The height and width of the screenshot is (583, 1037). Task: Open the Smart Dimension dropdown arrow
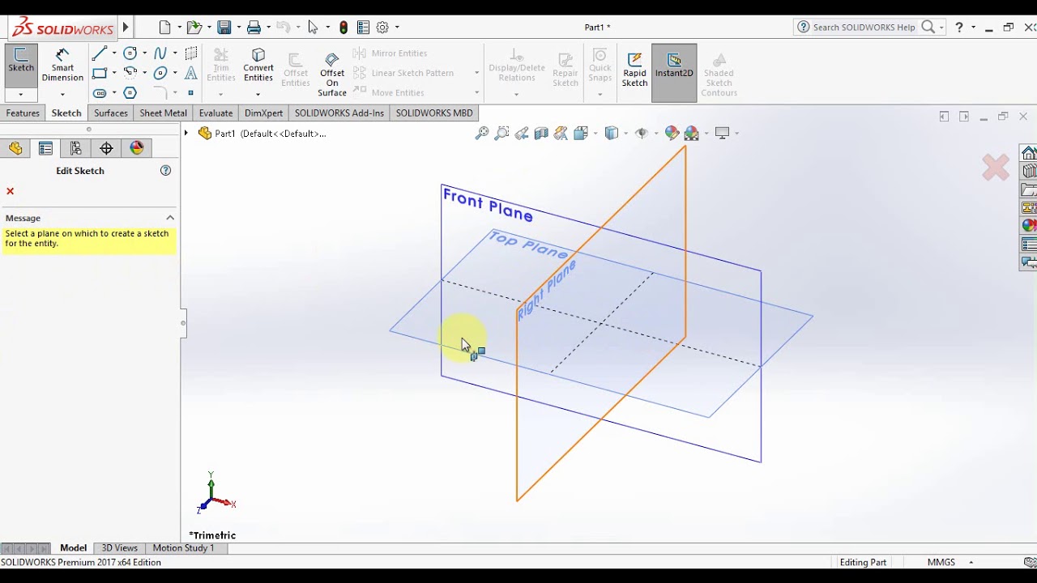(x=62, y=95)
